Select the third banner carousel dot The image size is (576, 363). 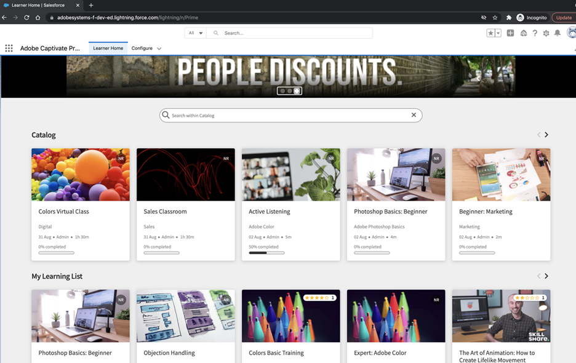pos(297,91)
